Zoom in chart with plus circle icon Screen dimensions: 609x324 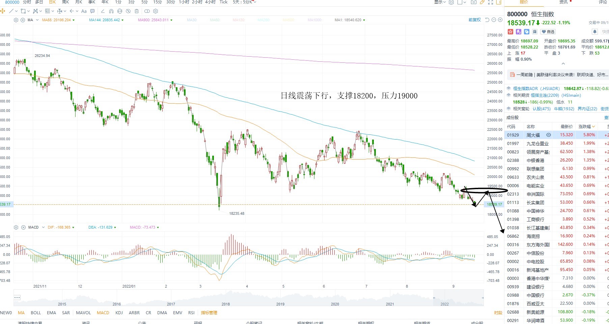(x=500, y=20)
